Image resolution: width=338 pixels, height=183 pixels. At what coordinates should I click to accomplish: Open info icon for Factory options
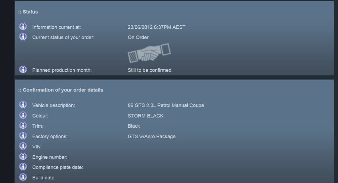click(23, 136)
